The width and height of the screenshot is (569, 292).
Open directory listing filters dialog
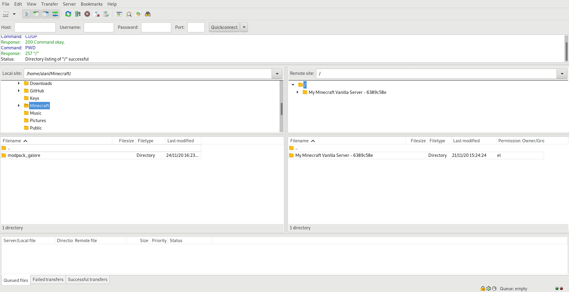(119, 14)
